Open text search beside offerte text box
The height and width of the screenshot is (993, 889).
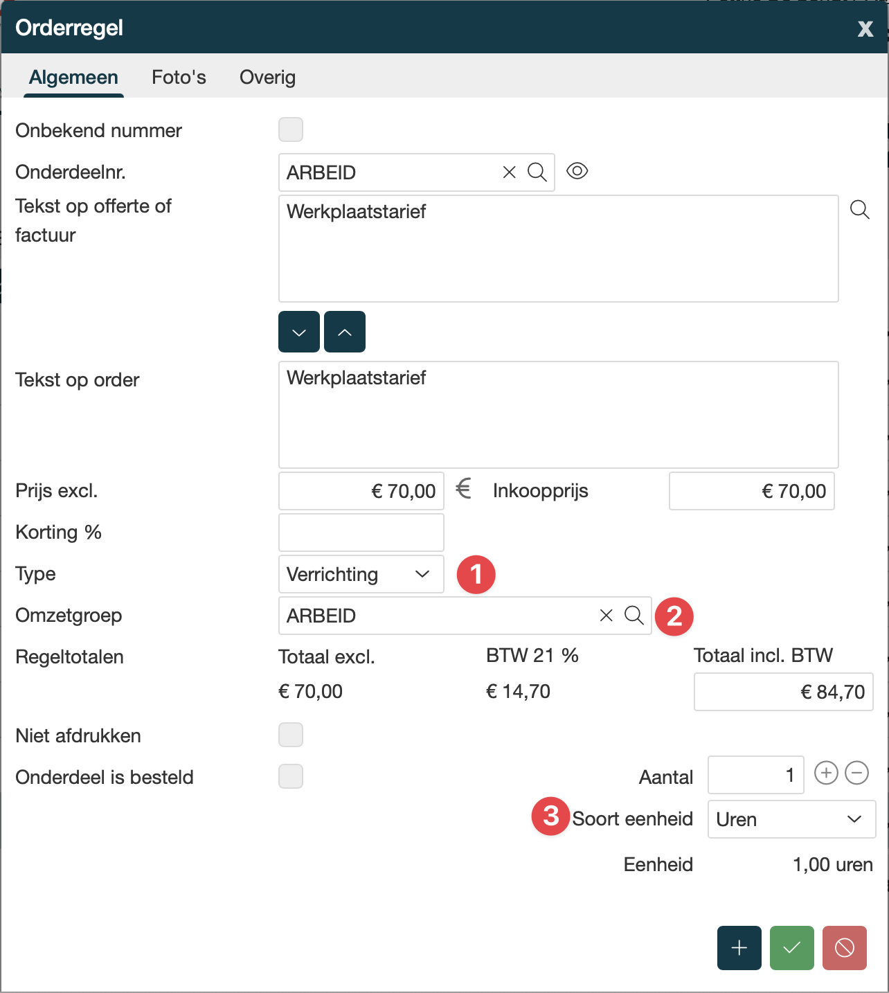tap(859, 210)
